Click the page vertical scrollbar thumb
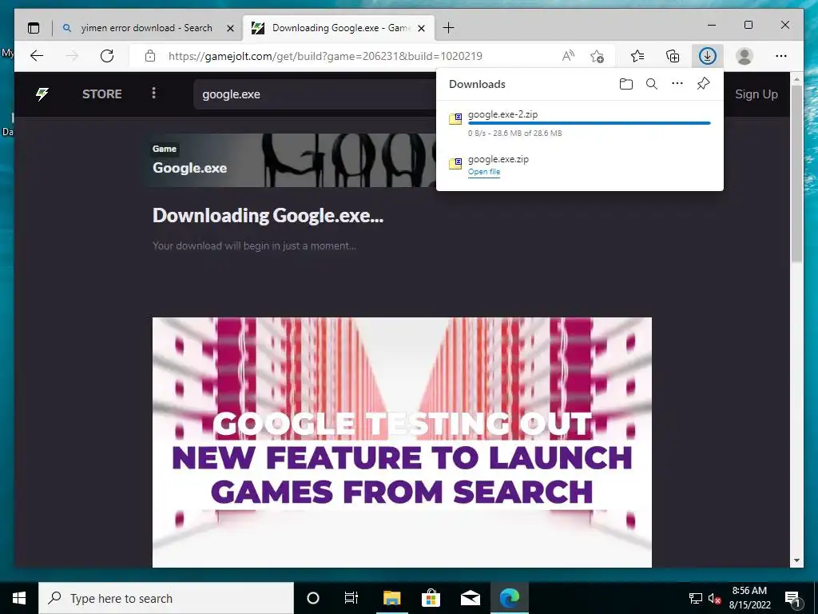This screenshot has height=614, width=818. tap(796, 173)
